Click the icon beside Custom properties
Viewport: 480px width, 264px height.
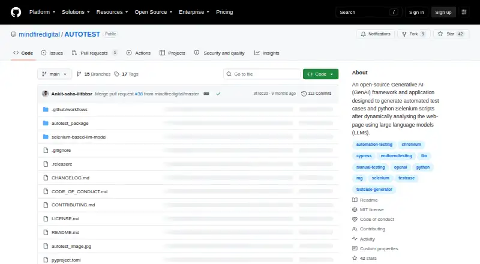click(x=355, y=248)
